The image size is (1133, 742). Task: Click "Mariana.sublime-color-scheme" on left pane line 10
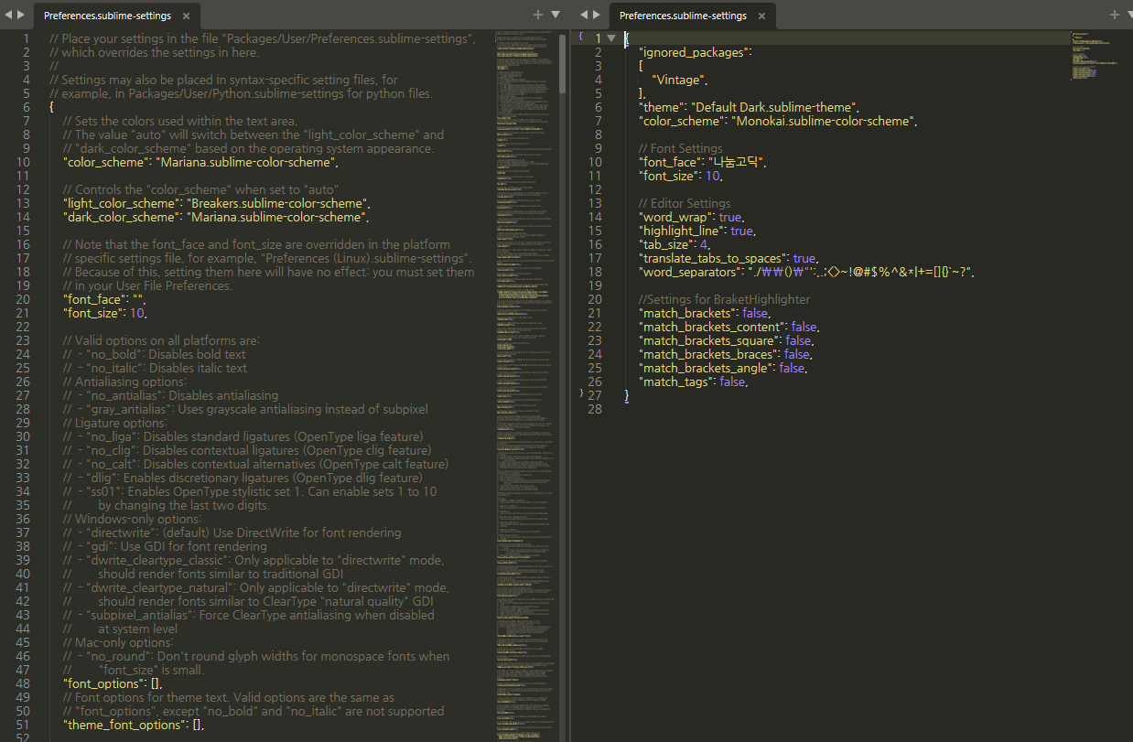pos(247,162)
